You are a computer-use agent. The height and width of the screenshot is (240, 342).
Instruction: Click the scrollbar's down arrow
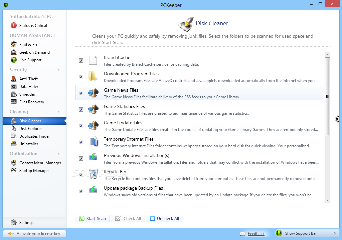coord(327,200)
